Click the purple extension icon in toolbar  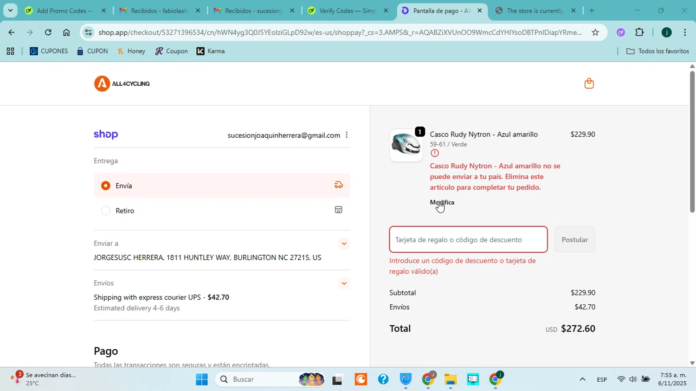coord(621,32)
